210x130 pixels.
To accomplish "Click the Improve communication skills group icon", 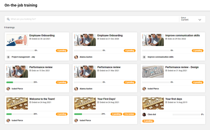I will [144, 57].
